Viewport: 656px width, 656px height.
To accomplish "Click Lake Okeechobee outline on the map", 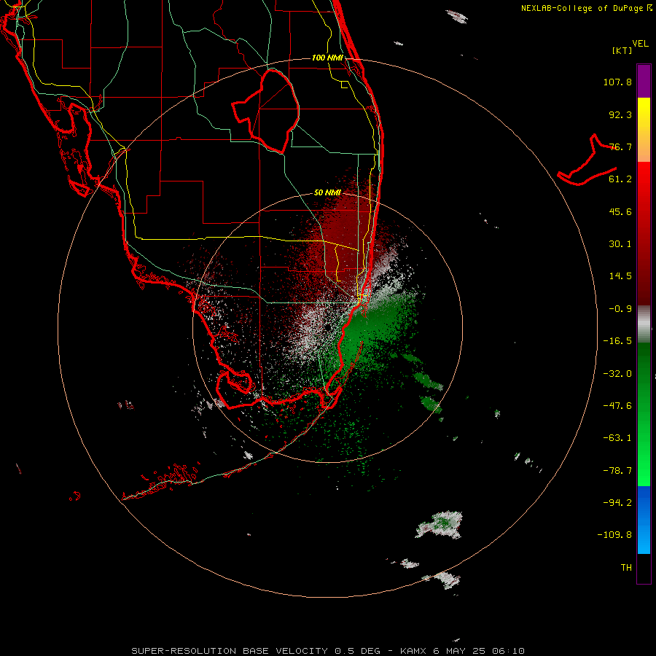I will tap(267, 111).
